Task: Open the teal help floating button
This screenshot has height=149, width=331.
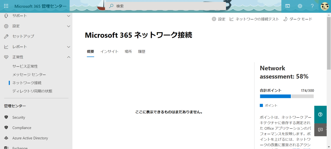Action: 321,115
